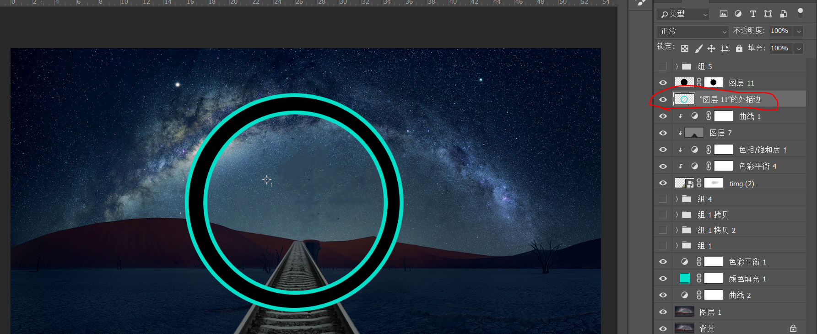Hide the 图层 11 layer
Screen dimensions: 817x334
[663, 83]
